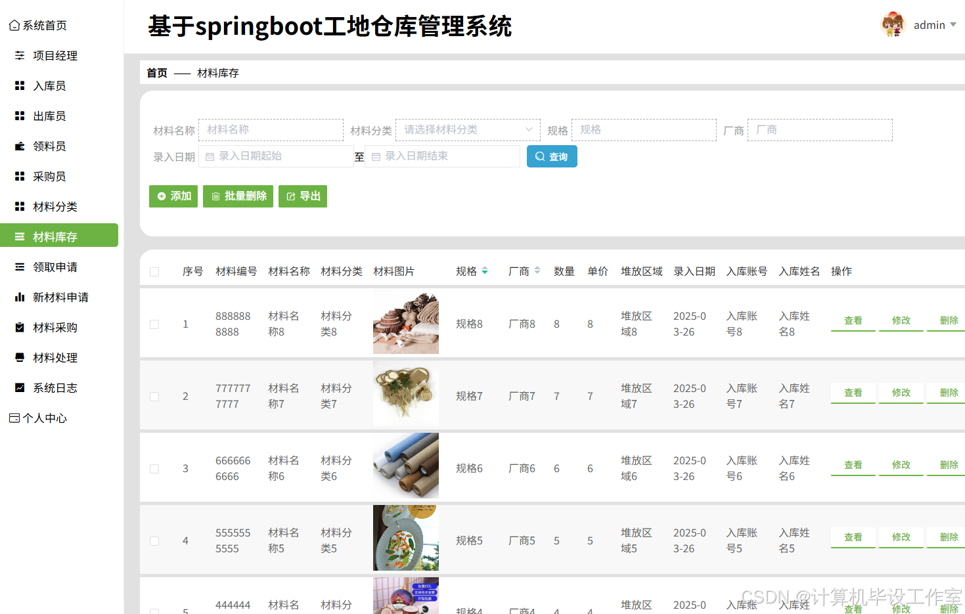This screenshot has height=614, width=965.
Task: Check the row 4 checkbox for 材料名称5
Action: coord(154,541)
